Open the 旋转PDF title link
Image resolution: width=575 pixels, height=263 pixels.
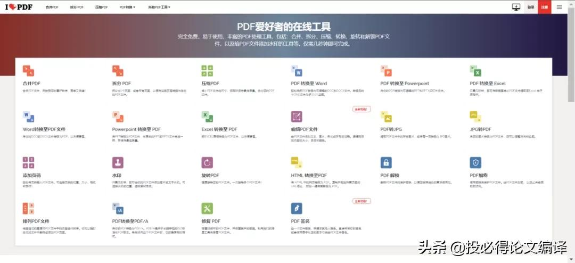point(210,175)
